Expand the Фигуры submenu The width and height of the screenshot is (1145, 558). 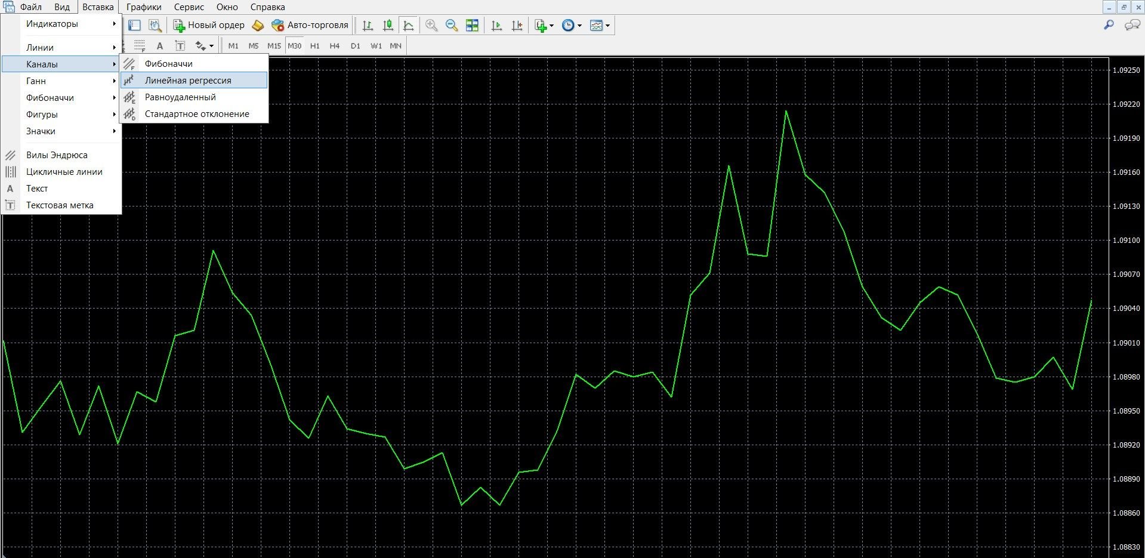click(x=61, y=115)
